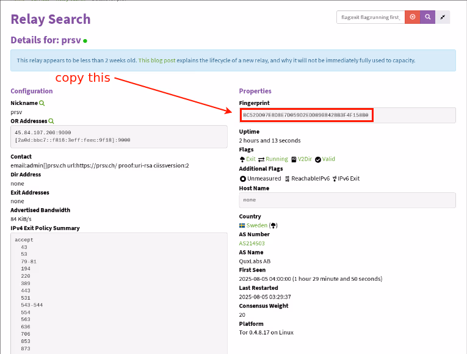Viewport: 467px width, 354px height.
Task: Click the Relay Search page title
Action: pyautogui.click(x=51, y=19)
